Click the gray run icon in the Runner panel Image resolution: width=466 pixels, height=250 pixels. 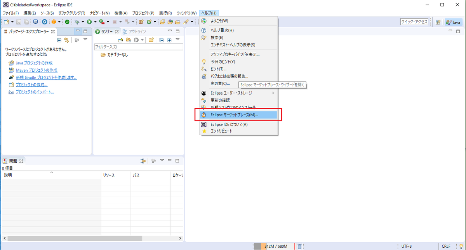[x=137, y=40]
